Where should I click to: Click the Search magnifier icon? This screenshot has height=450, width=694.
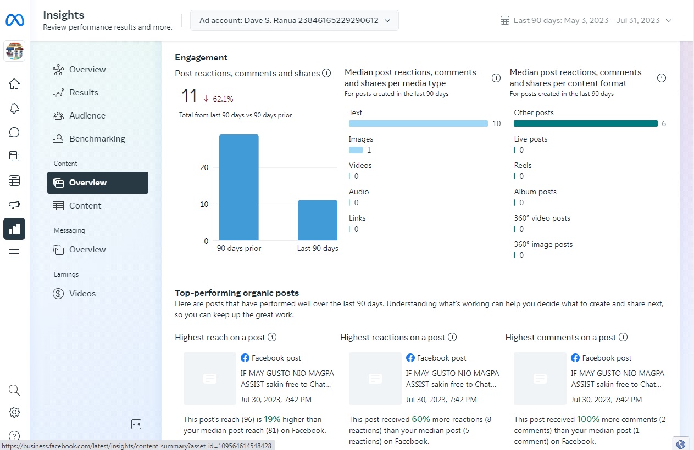pyautogui.click(x=14, y=390)
